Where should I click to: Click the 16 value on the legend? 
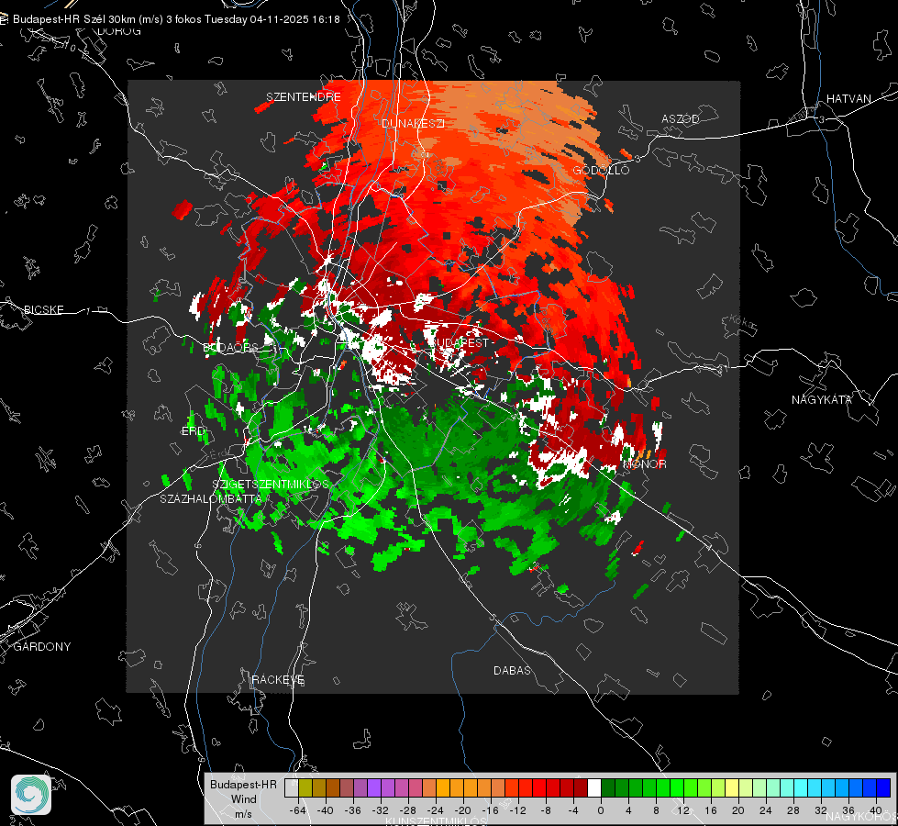click(710, 810)
